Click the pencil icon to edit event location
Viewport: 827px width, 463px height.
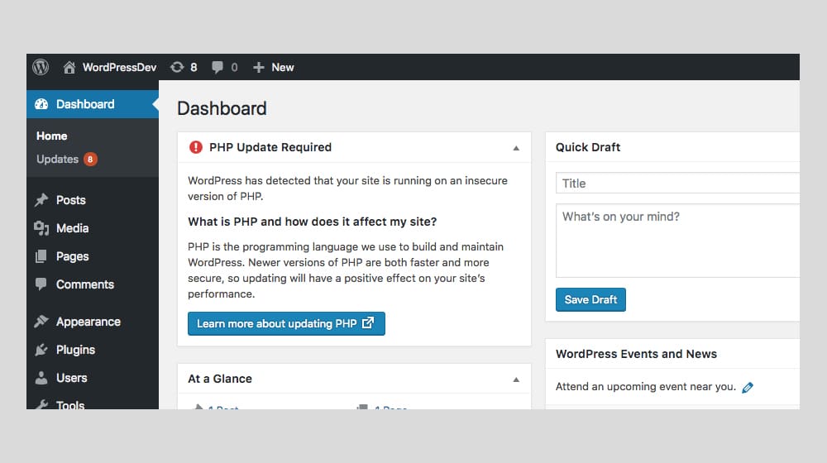coord(748,388)
